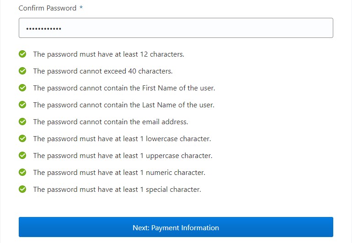This screenshot has width=352, height=243.
Task: Click the text requiring 1 special character
Action: coord(117,190)
